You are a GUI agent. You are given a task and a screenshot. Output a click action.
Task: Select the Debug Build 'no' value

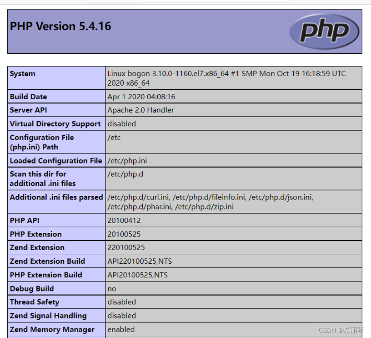(112, 289)
